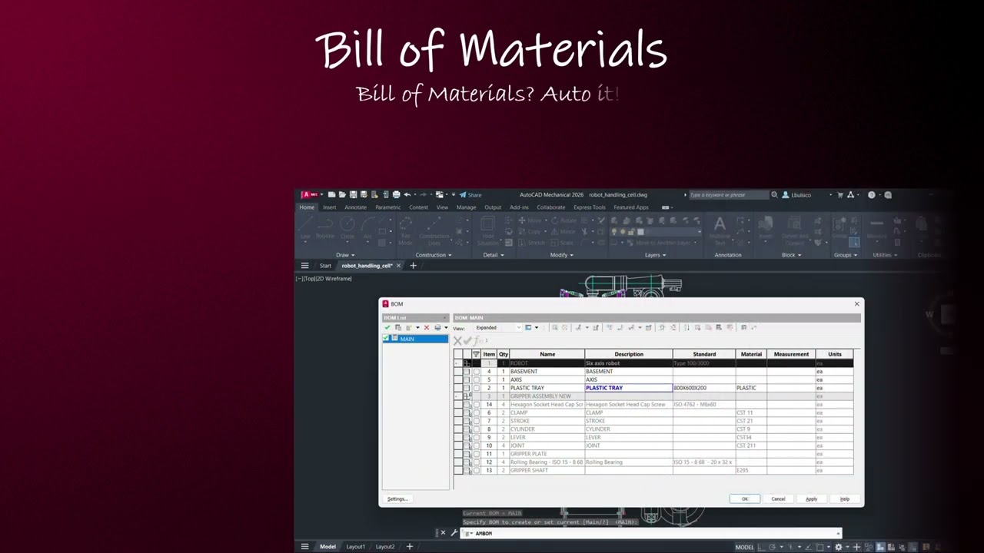The height and width of the screenshot is (553, 984).
Task: Click the status bar workspace gear icon
Action: (x=838, y=547)
